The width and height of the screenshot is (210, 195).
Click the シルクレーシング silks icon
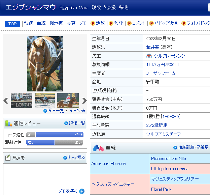pyautogui.click(x=149, y=56)
